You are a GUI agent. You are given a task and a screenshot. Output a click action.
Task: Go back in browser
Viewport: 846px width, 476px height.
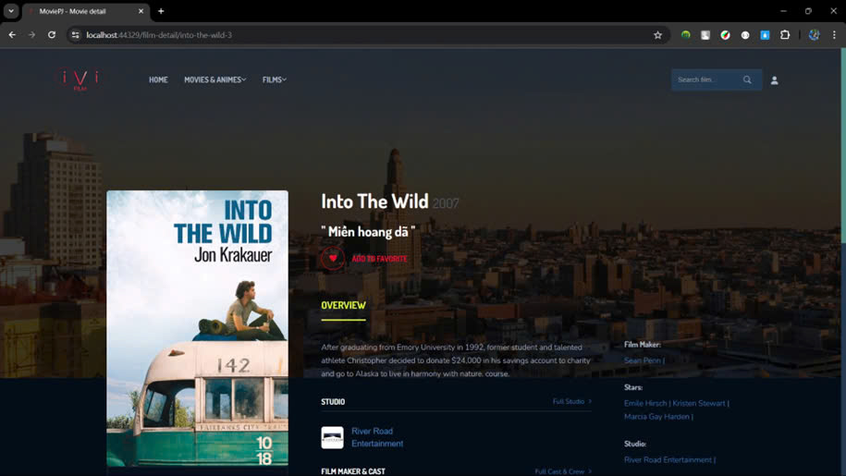(12, 34)
